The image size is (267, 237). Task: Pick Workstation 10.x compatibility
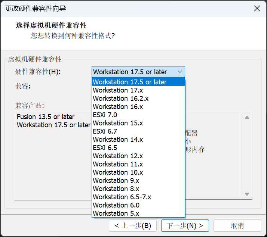click(x=138, y=172)
